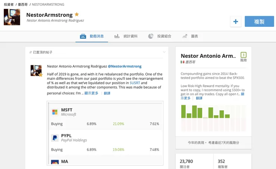Viewport: 276px width, 169px height.
Task: Click the feed icon beside 動態消息
Action: [x=83, y=36]
